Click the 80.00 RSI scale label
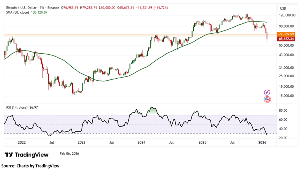The height and width of the screenshot is (171, 300). [x=283, y=110]
